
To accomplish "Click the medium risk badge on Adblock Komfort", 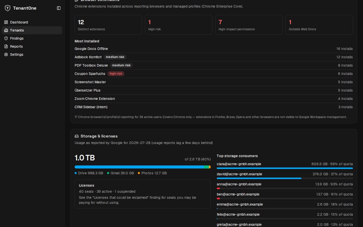I will [x=115, y=57].
